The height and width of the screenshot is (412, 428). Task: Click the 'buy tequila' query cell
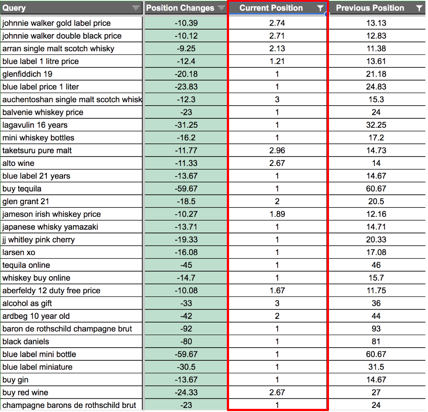[x=72, y=188]
